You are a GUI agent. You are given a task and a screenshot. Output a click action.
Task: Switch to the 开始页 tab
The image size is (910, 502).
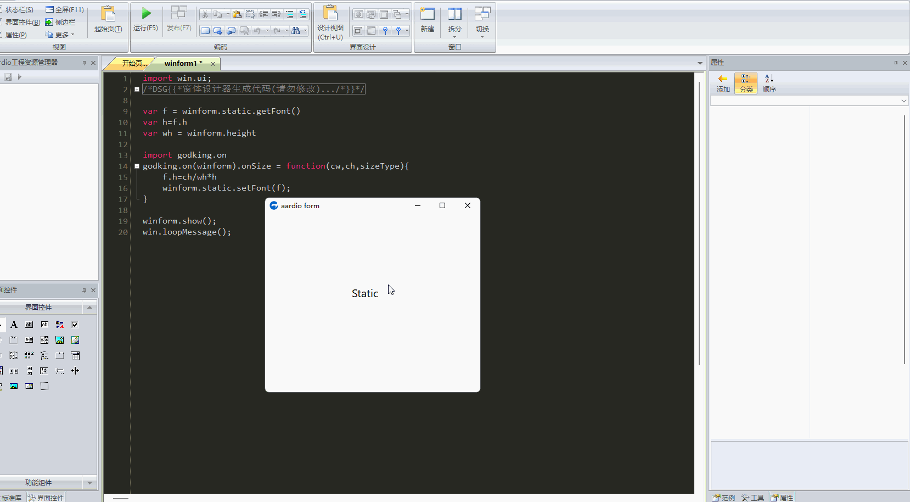point(133,64)
